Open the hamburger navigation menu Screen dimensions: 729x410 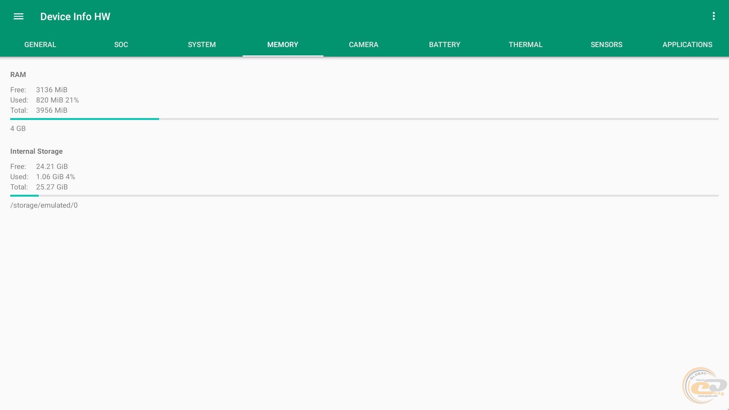coord(18,16)
